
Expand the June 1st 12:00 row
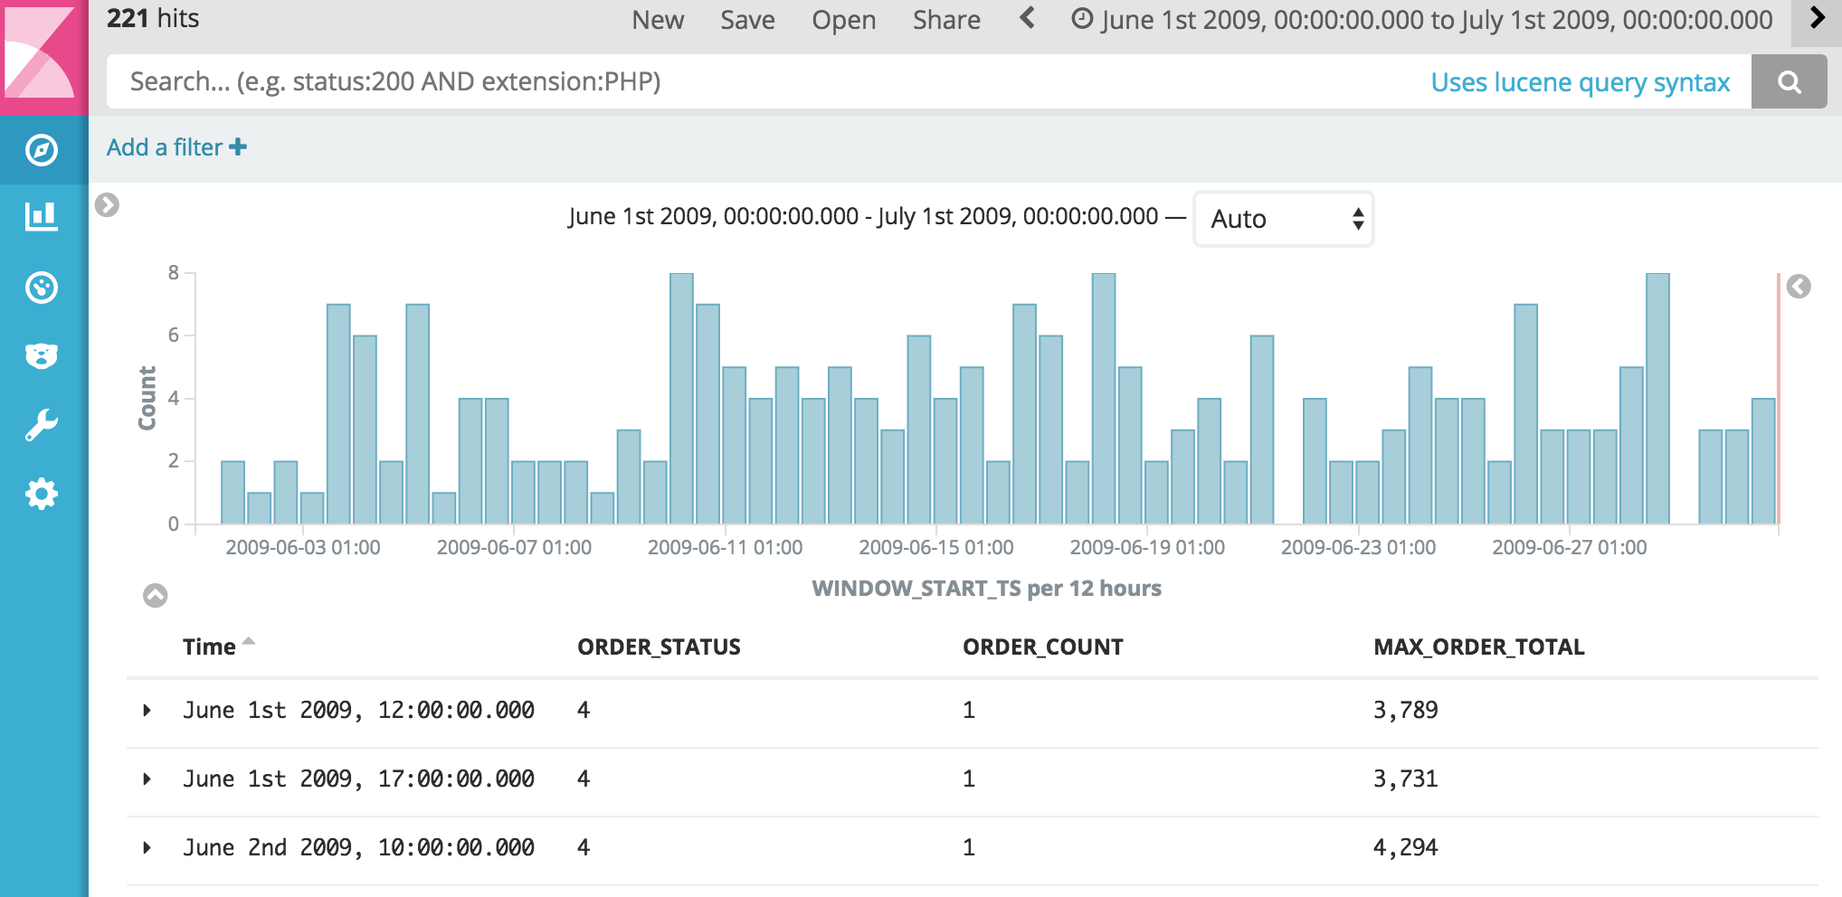(147, 711)
